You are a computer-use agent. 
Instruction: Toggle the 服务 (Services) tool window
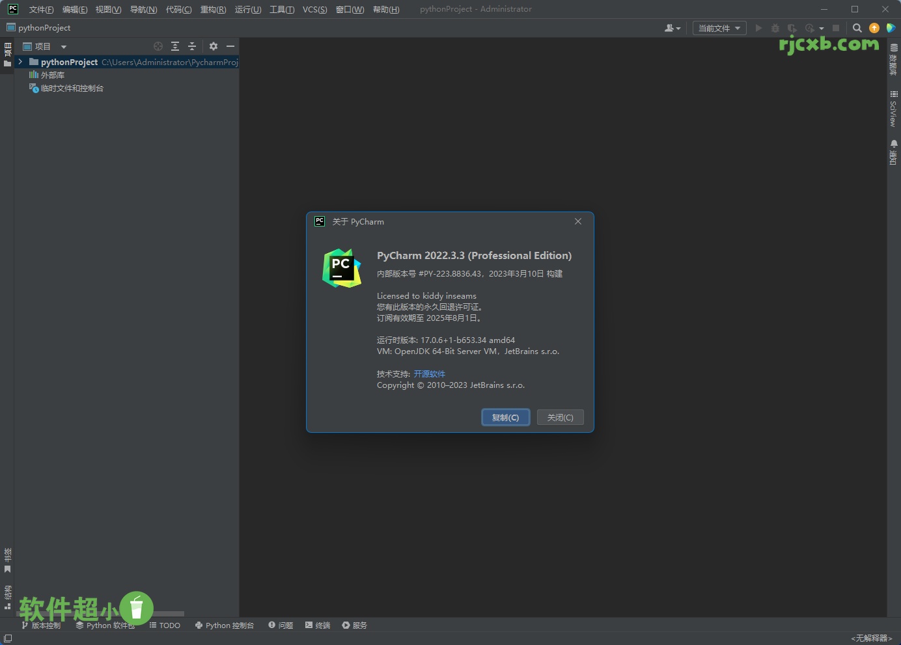coord(355,625)
